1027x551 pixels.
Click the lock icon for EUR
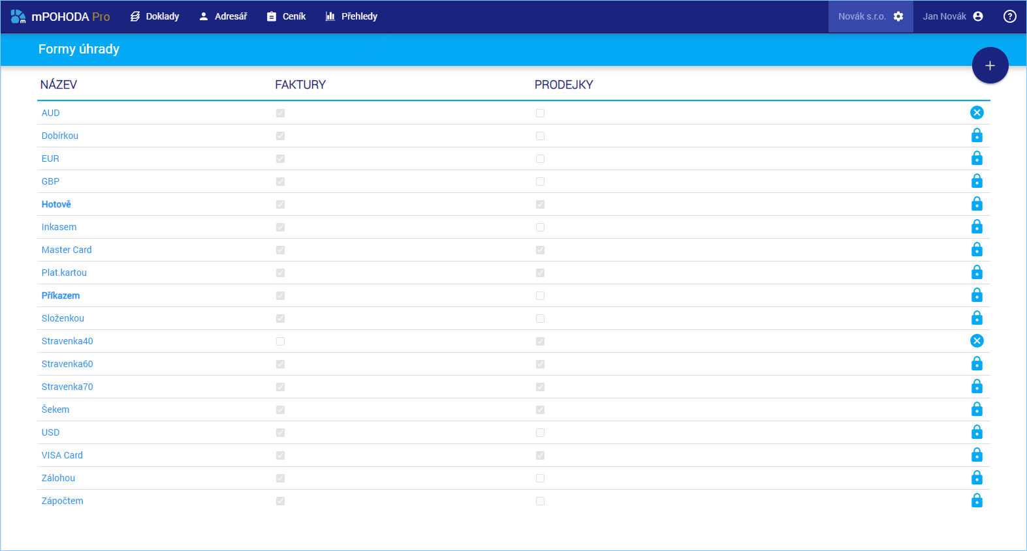pyautogui.click(x=977, y=158)
